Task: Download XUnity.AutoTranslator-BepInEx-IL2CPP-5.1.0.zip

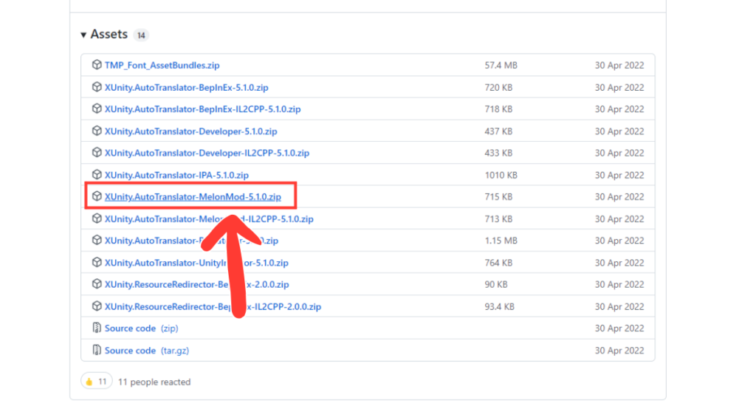Action: (202, 109)
